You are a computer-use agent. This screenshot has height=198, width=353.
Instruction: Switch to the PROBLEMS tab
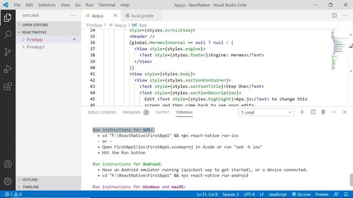click(136, 112)
